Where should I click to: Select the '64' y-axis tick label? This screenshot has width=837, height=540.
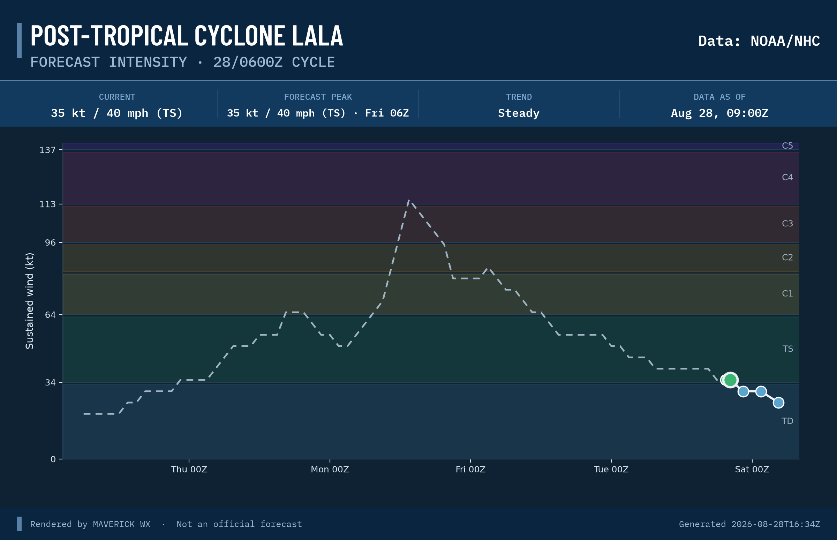(x=51, y=315)
